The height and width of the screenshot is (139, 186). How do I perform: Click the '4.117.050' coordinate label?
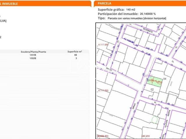[103, 45]
